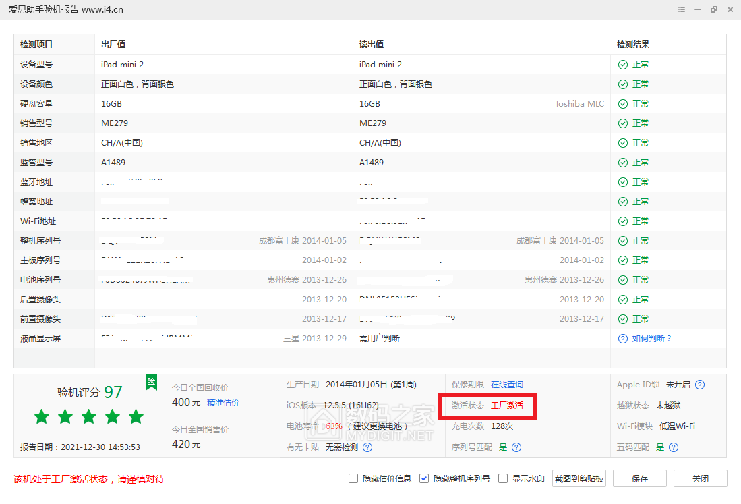Click the 保存 button
Viewport: 741px width, 504px height.
640,479
